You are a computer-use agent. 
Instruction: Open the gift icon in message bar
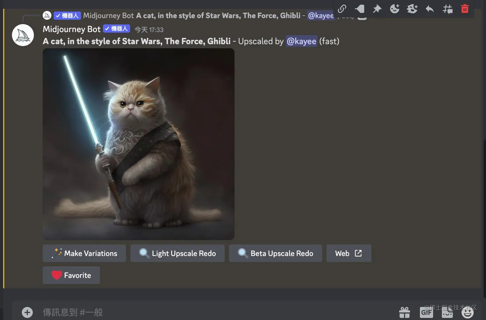pyautogui.click(x=404, y=312)
